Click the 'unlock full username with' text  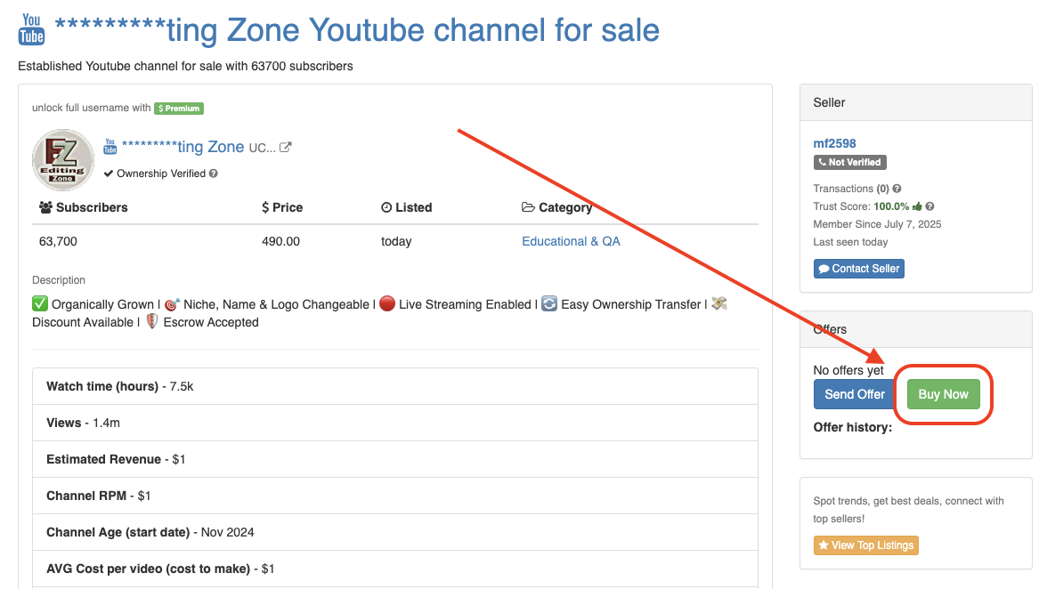tap(92, 108)
